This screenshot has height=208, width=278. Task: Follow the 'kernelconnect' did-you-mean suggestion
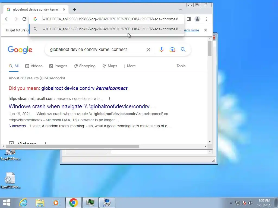(x=84, y=88)
